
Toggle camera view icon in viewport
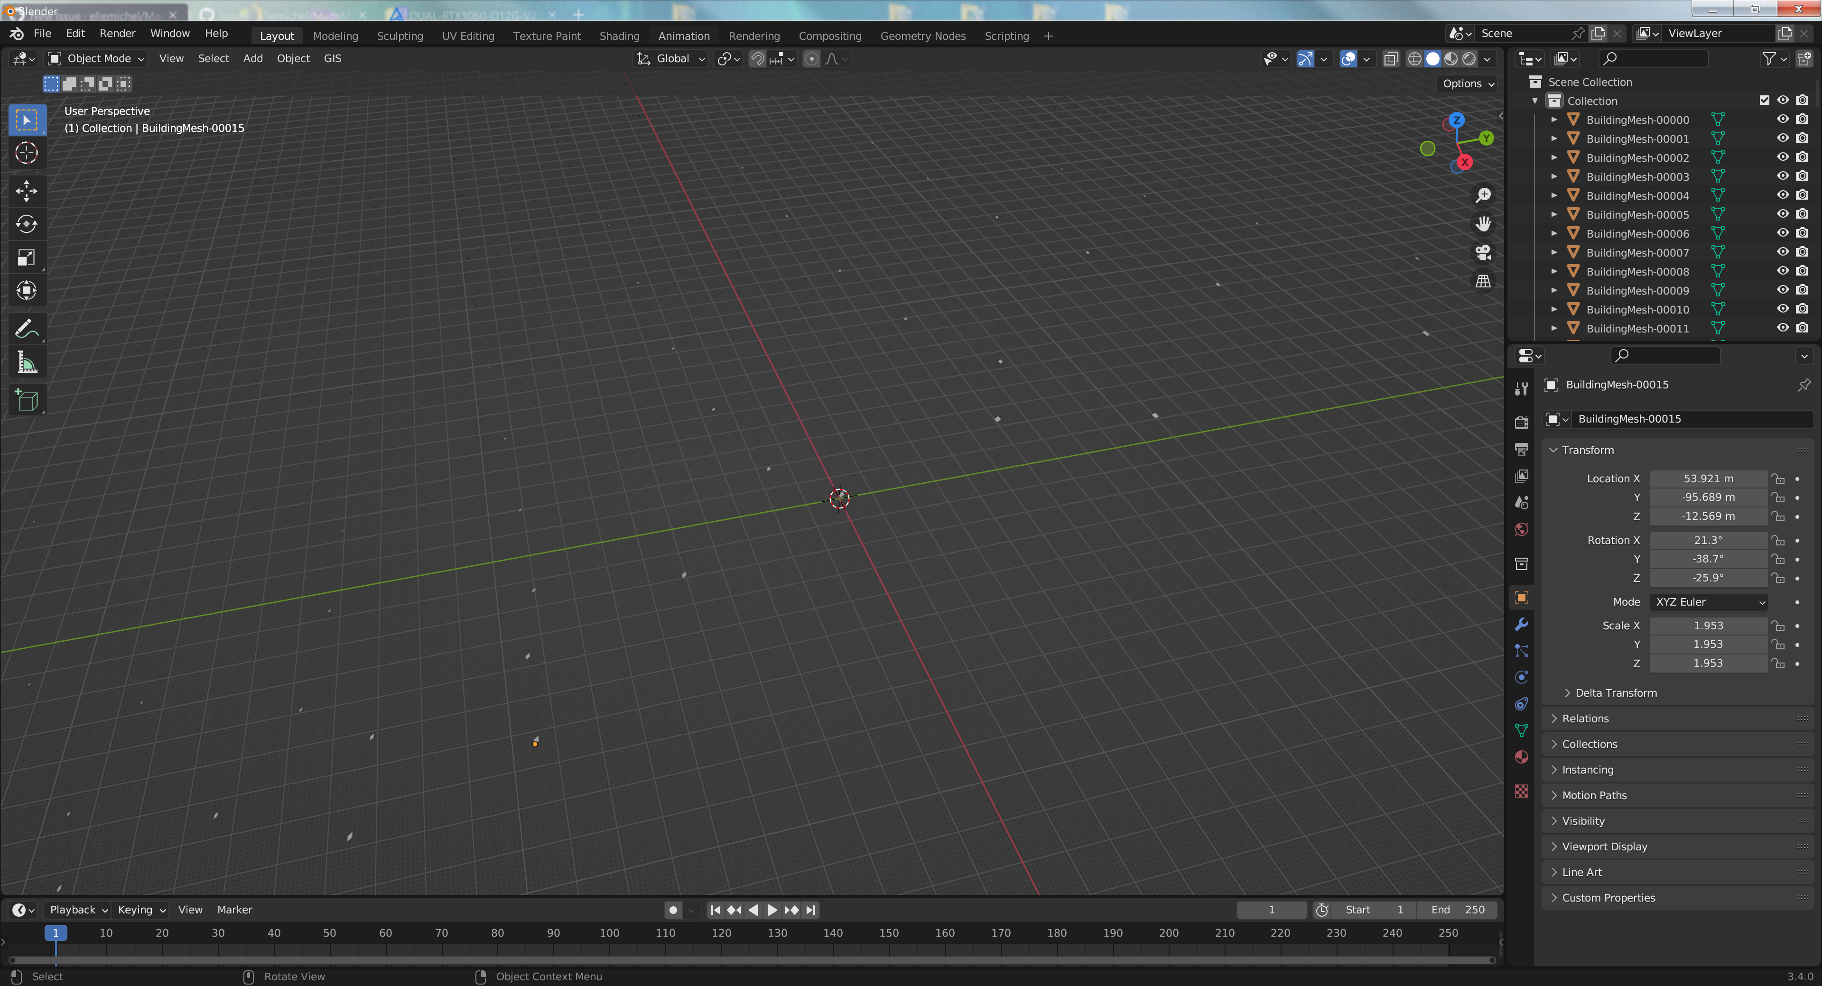pyautogui.click(x=1482, y=252)
